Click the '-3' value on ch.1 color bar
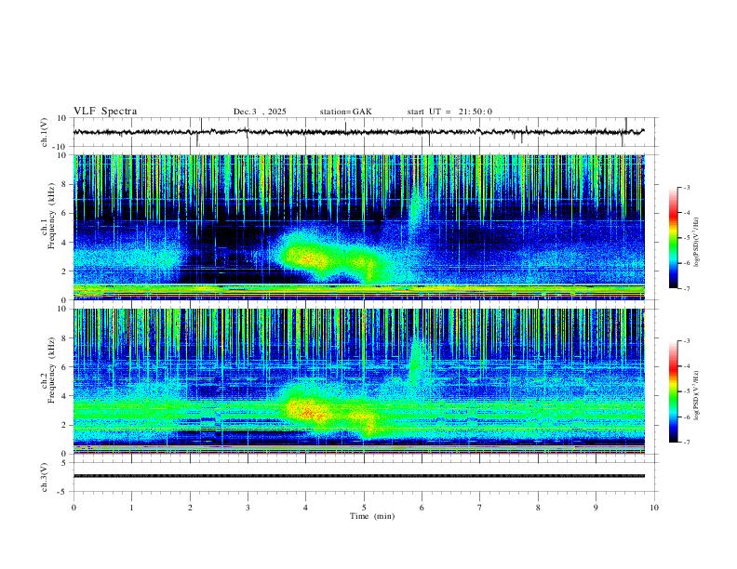737x569 pixels. (686, 187)
